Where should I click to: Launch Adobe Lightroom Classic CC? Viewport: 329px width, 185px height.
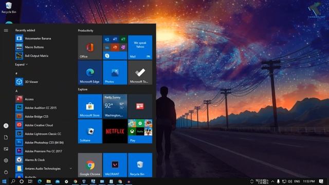[43, 134]
